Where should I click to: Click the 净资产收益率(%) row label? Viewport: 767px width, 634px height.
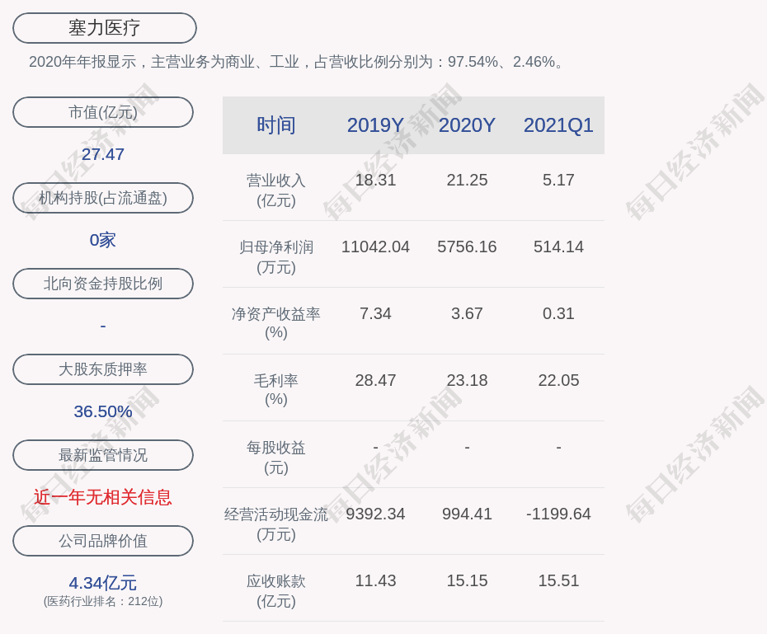click(276, 323)
